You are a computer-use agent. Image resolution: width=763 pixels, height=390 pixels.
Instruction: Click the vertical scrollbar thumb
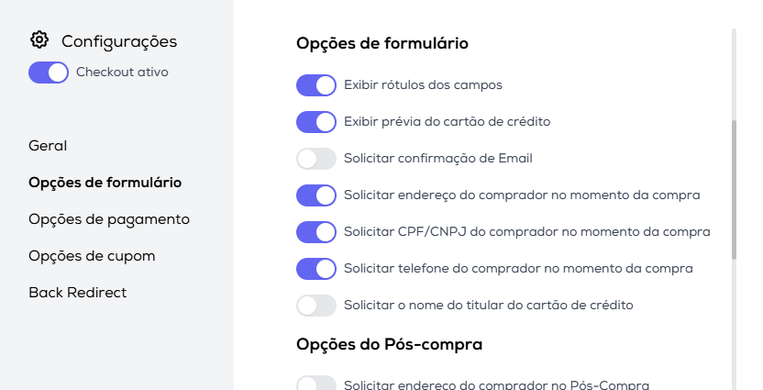click(733, 188)
